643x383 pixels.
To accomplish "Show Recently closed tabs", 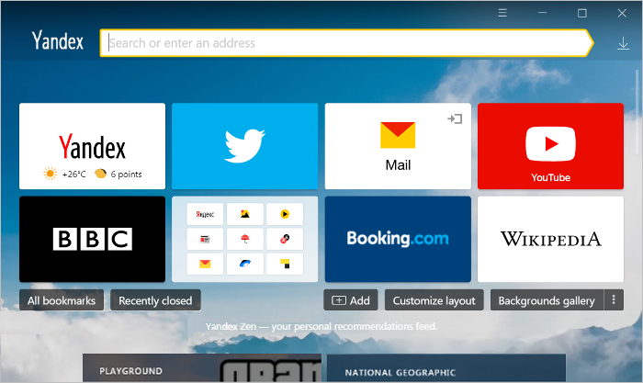I will pyautogui.click(x=155, y=300).
